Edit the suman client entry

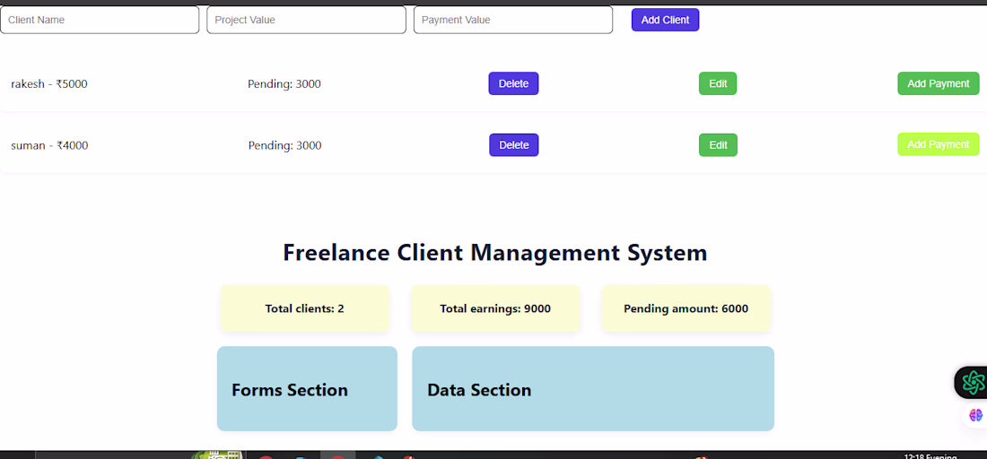pos(718,145)
